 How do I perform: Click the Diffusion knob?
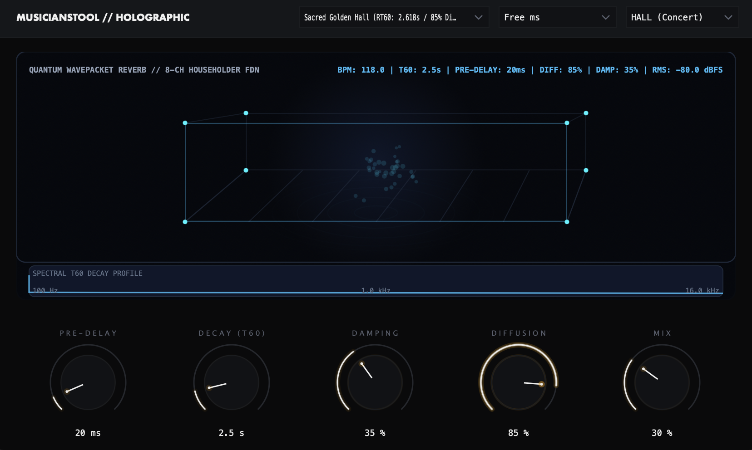click(x=519, y=382)
